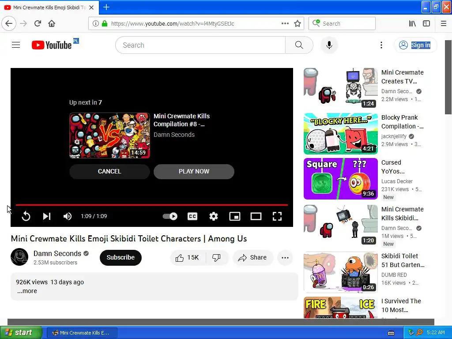The width and height of the screenshot is (452, 339).
Task: Open Blocky Prank Compilation video thumbnail
Action: 341,134
